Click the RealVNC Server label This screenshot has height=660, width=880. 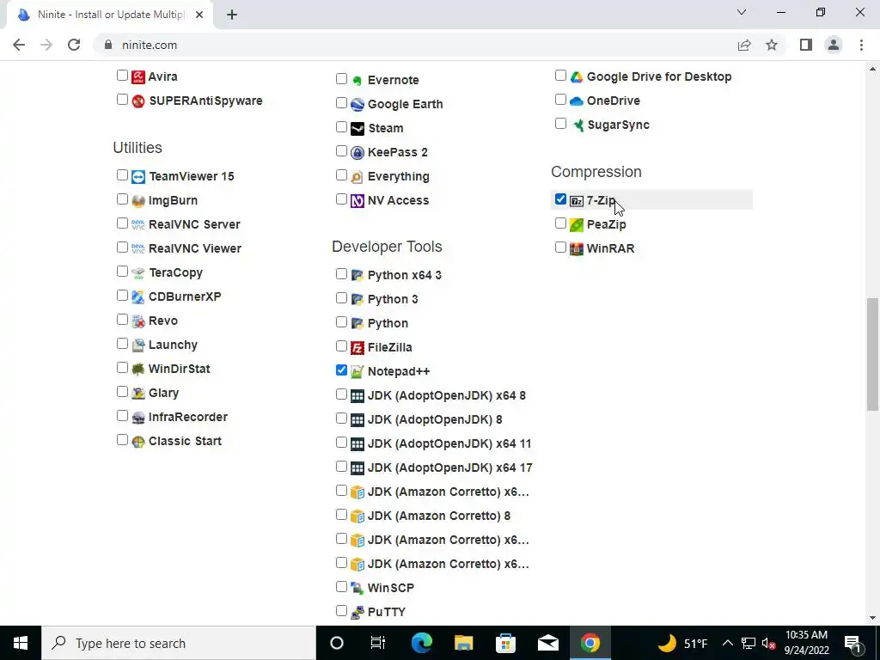pos(194,224)
